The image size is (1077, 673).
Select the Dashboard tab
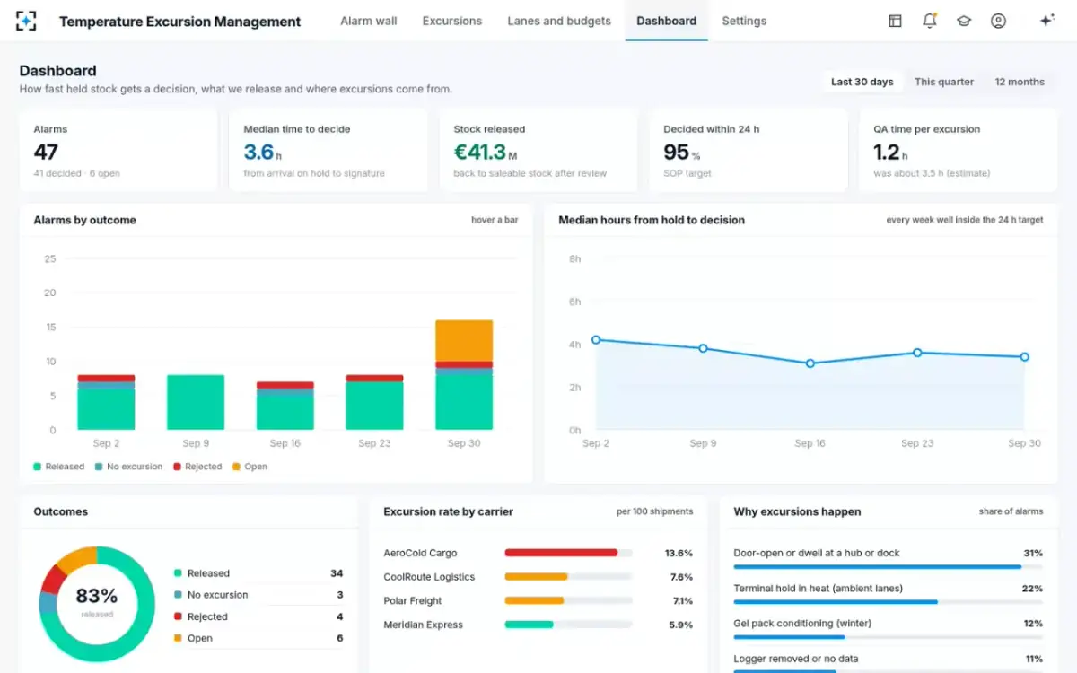666,21
